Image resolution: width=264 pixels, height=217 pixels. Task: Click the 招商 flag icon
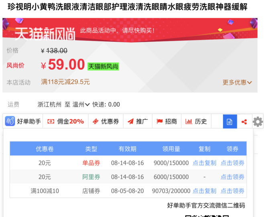tap(160, 122)
